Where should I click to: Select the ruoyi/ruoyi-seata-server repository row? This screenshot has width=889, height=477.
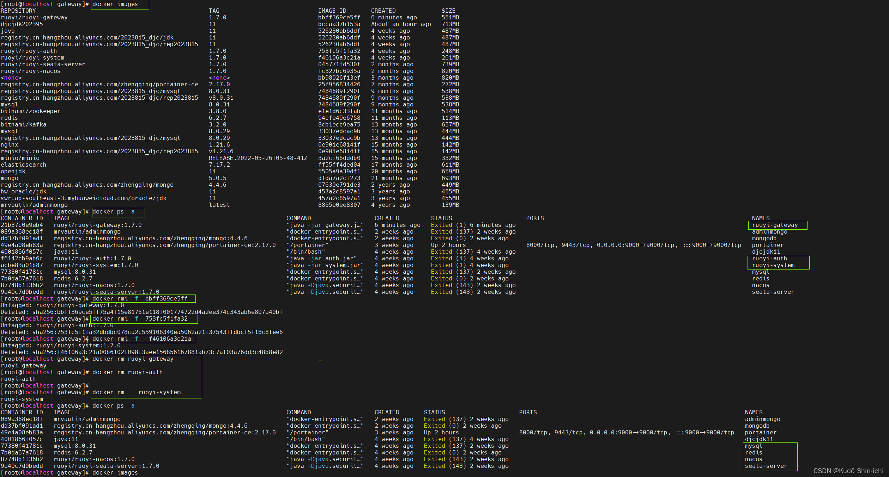(230, 64)
